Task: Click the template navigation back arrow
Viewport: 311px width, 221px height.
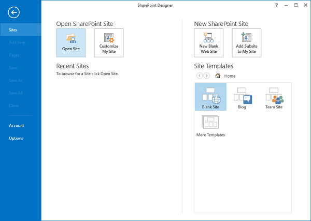Action: (x=199, y=76)
